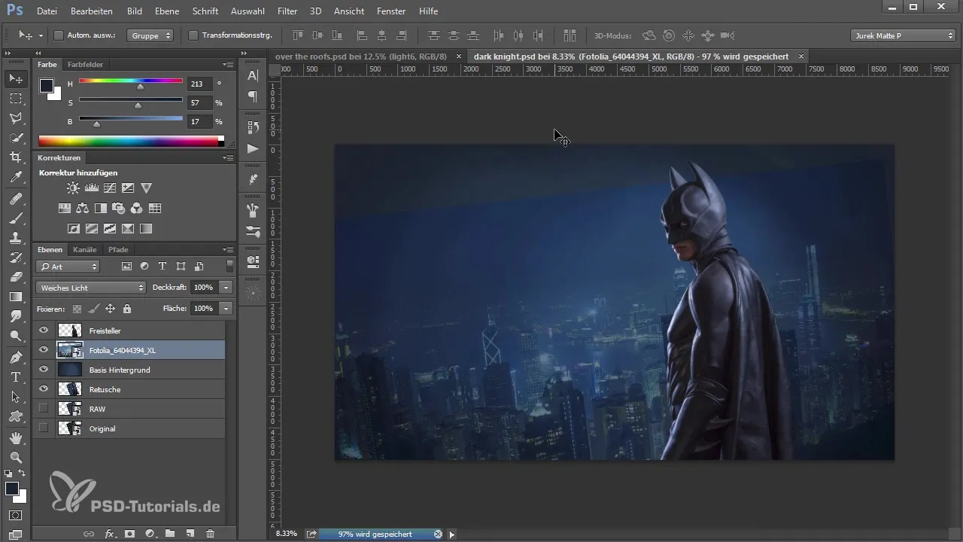Switch to the Kanäle tab
The height and width of the screenshot is (542, 963).
pyautogui.click(x=85, y=250)
